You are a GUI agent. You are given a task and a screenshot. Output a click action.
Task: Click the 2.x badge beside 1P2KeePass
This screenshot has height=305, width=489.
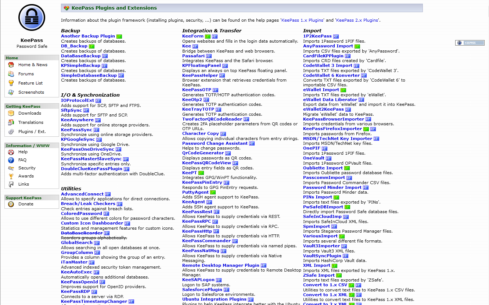[x=336, y=36]
